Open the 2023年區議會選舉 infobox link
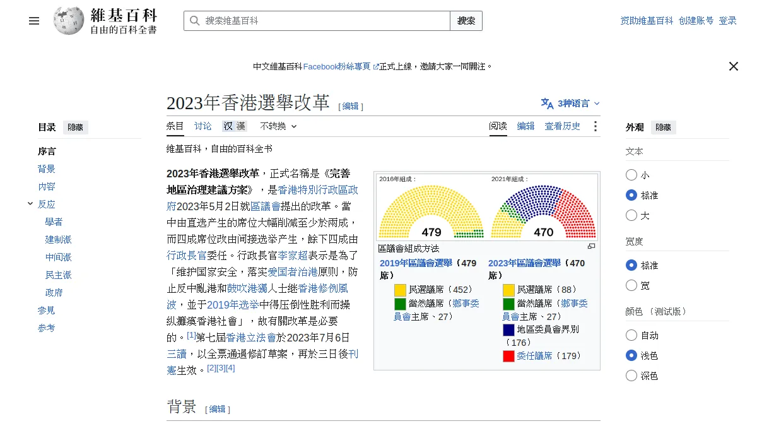 point(524,263)
